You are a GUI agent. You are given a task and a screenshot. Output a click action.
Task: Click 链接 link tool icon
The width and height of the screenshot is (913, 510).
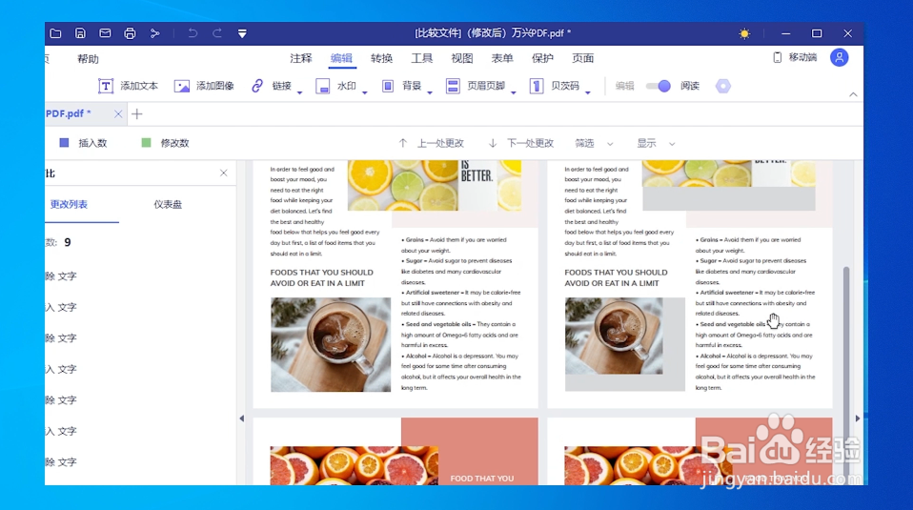coord(256,86)
